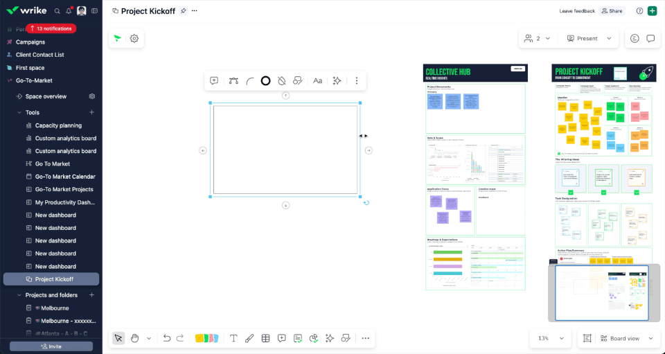Click the Present button
This screenshot has height=354, width=665.
click(x=583, y=38)
